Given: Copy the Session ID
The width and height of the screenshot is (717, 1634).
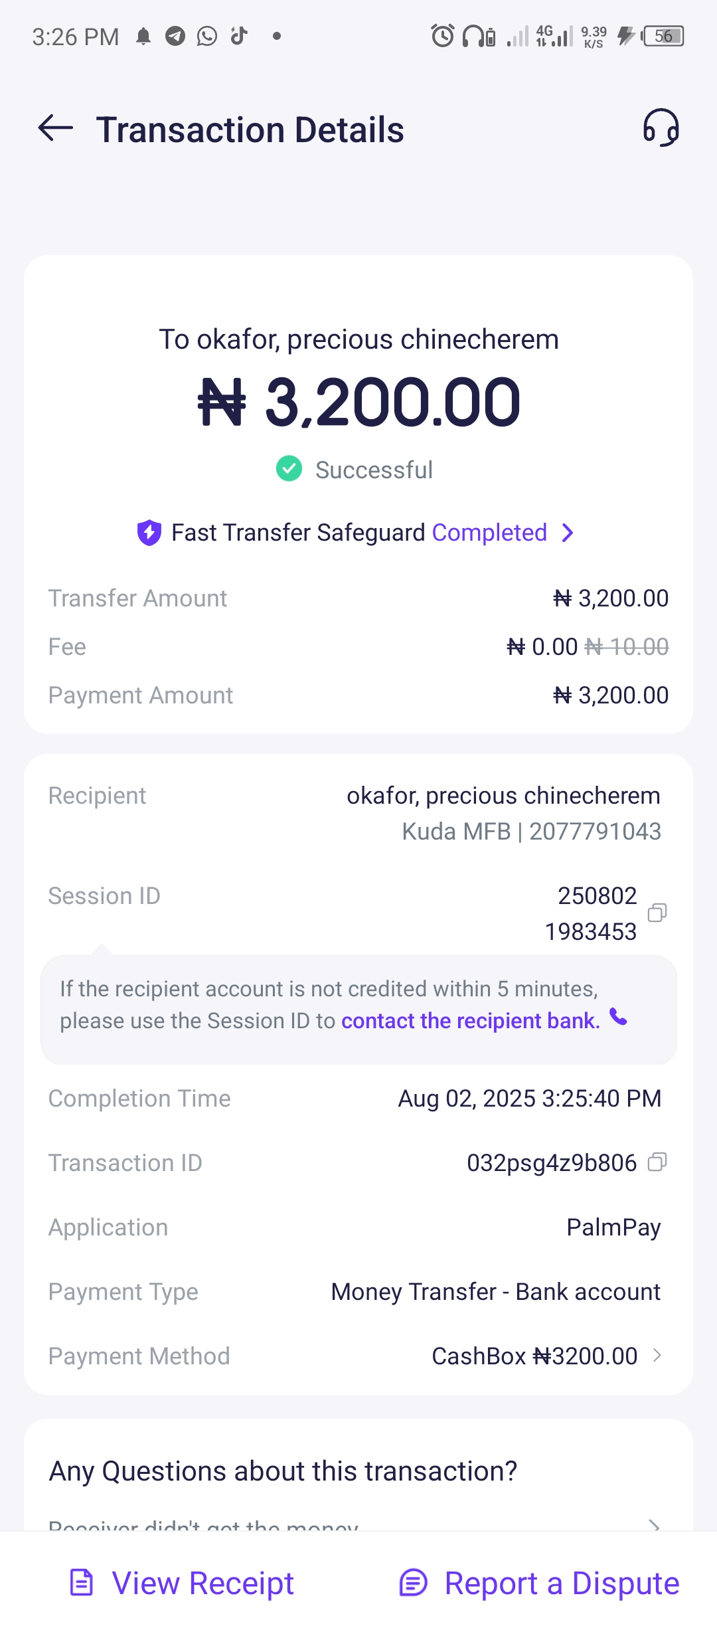Looking at the screenshot, I should point(657,913).
